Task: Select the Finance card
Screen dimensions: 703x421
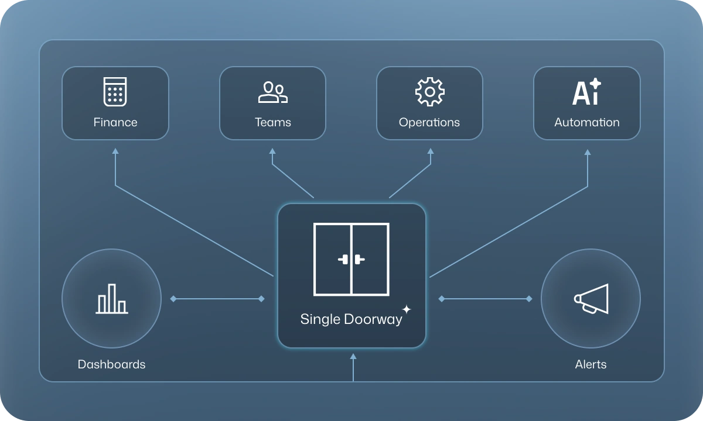Action: click(115, 103)
